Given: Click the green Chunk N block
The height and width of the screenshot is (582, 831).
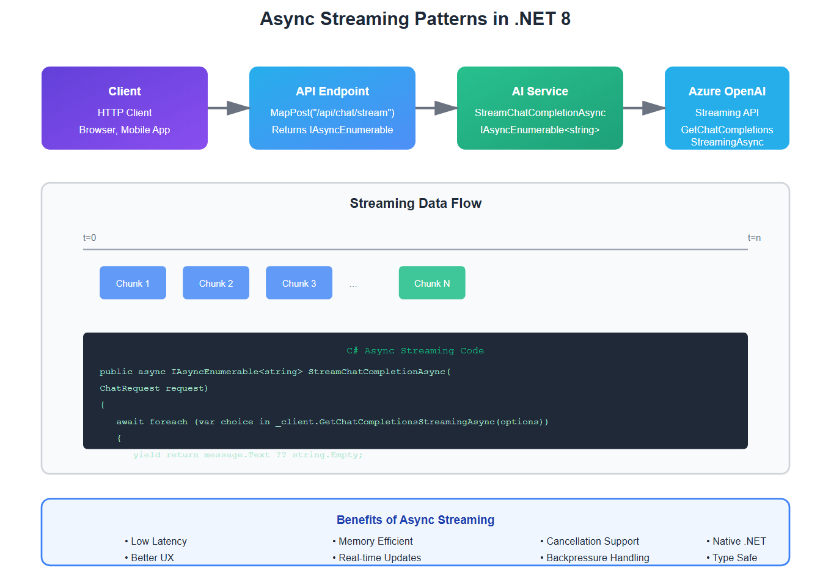Looking at the screenshot, I should coord(432,283).
